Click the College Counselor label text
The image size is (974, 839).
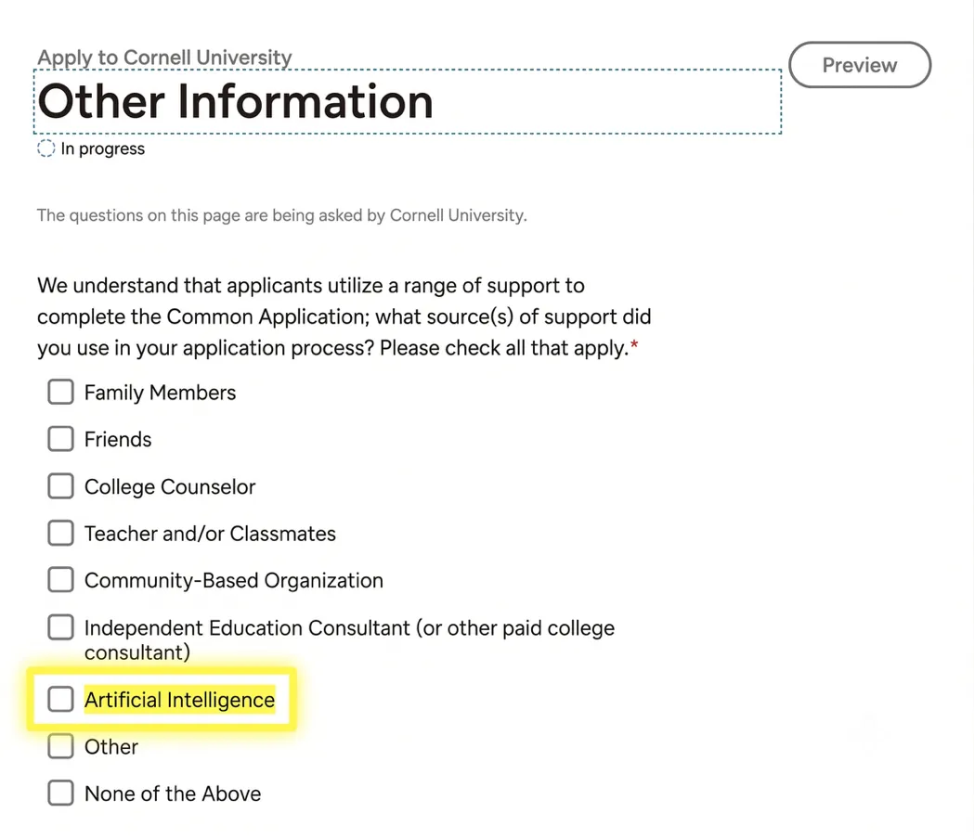170,486
